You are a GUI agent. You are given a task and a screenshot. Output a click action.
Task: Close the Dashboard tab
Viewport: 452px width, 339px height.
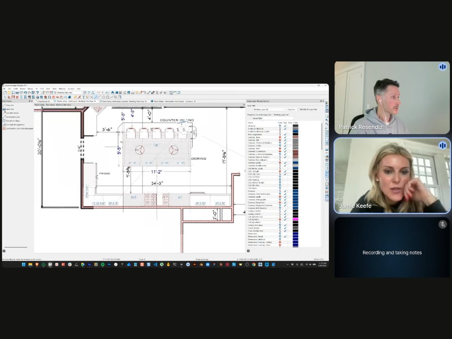[x=49, y=101]
